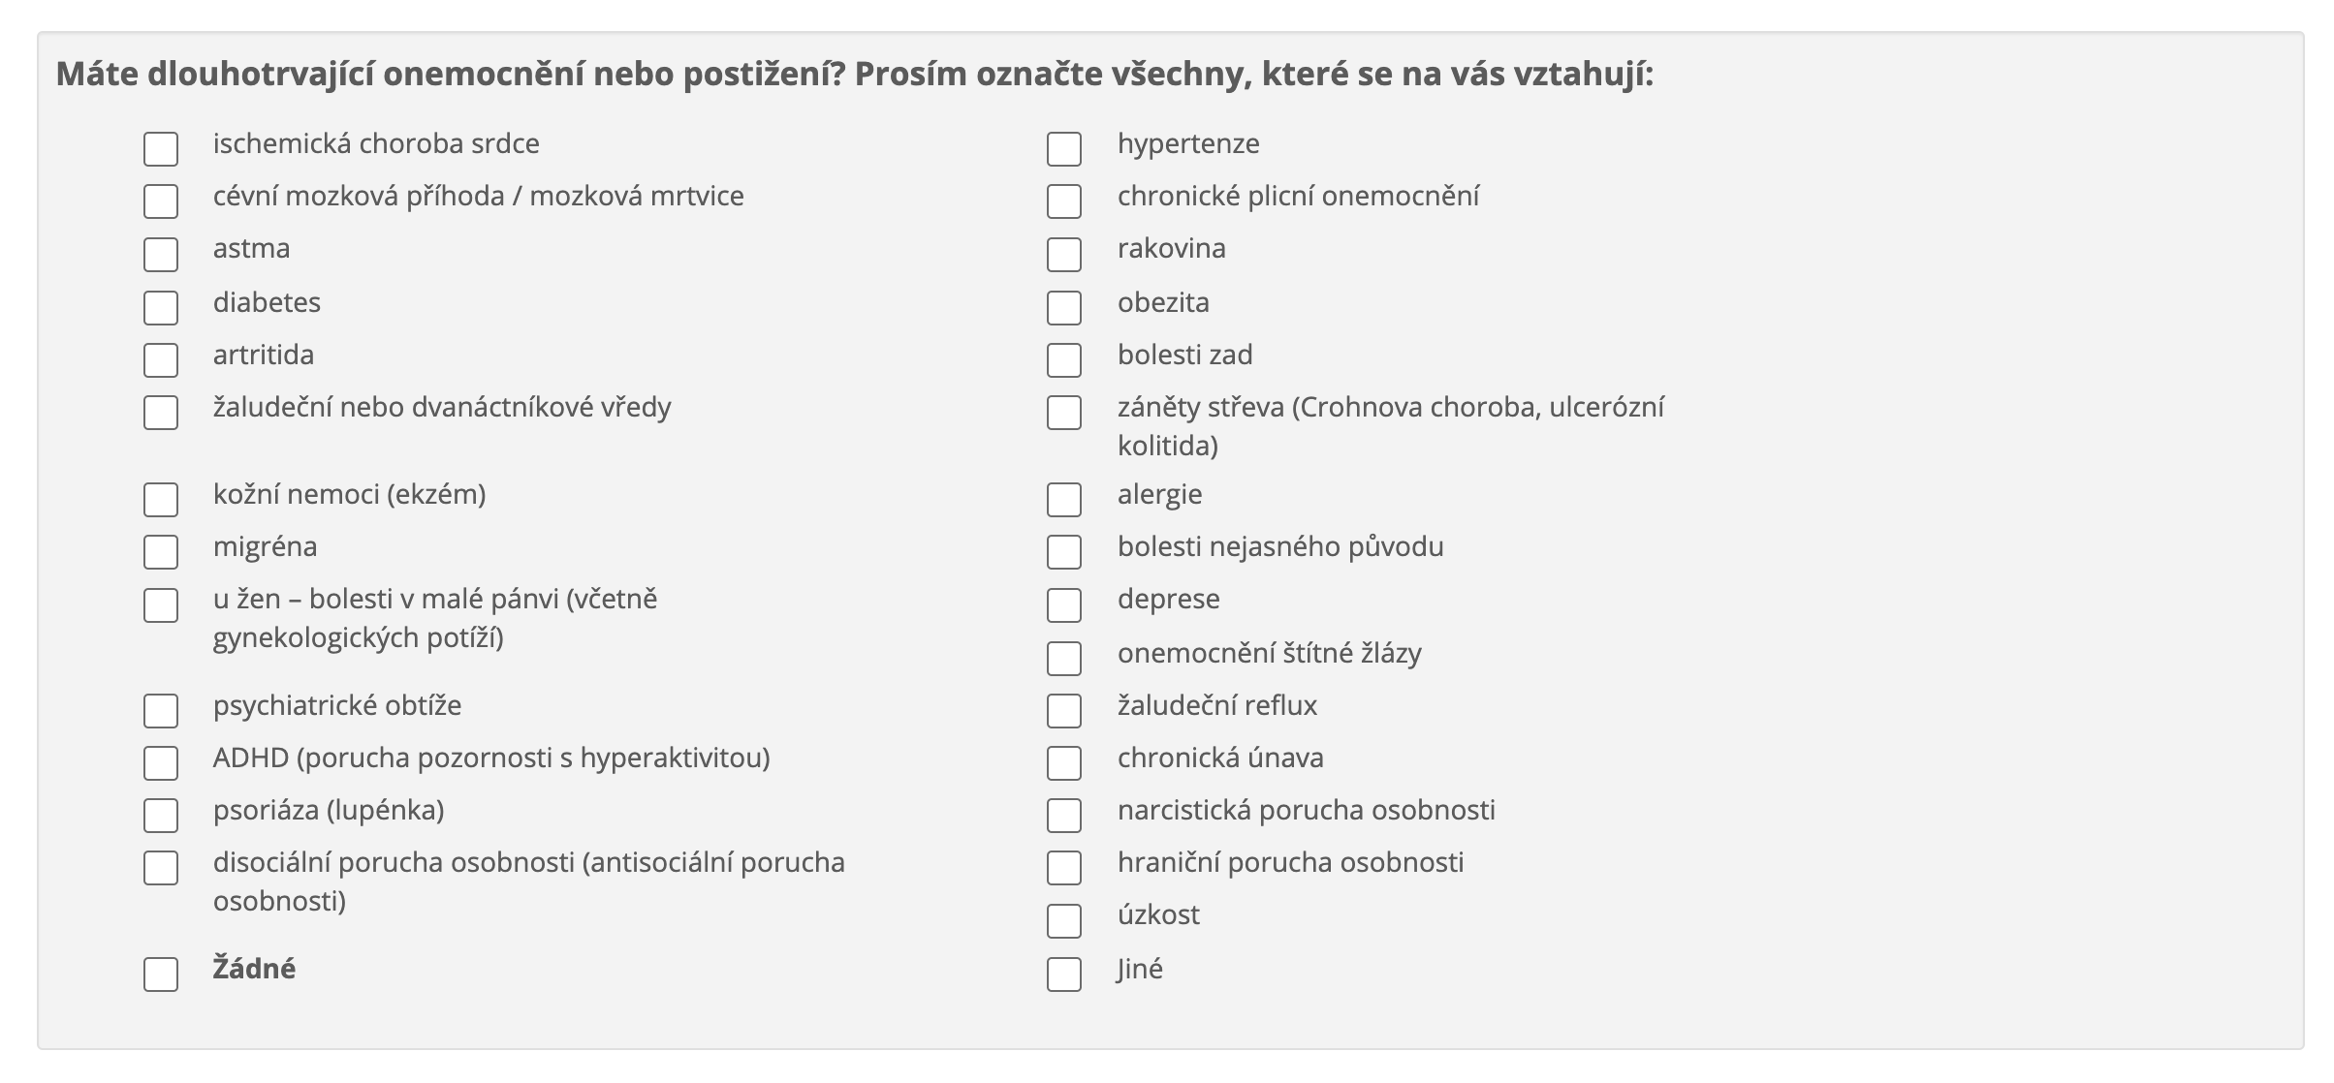
Task: Mark the 'chronická únava' checkbox
Action: (x=1064, y=763)
